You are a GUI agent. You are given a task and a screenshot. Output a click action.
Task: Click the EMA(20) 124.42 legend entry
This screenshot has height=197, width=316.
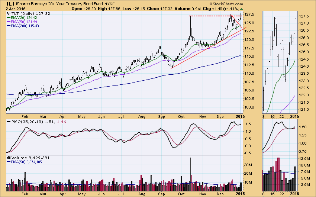point(22,18)
